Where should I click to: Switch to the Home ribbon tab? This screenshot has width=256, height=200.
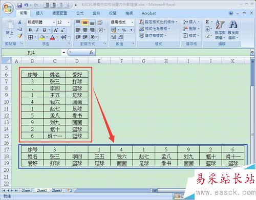23,13
